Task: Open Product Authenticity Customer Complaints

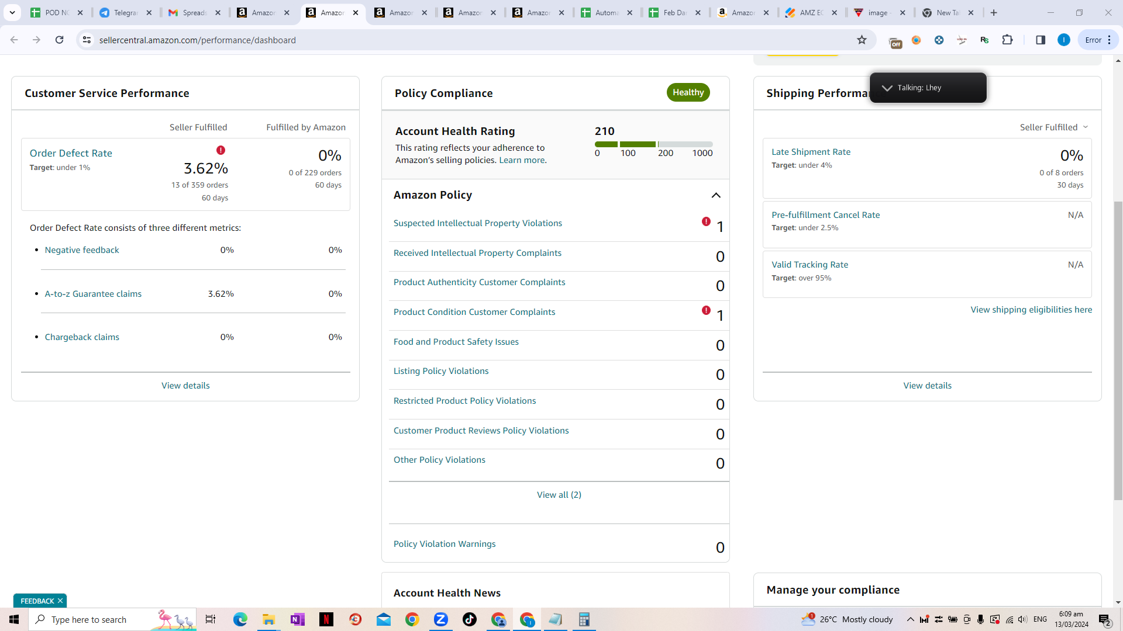Action: pyautogui.click(x=480, y=282)
